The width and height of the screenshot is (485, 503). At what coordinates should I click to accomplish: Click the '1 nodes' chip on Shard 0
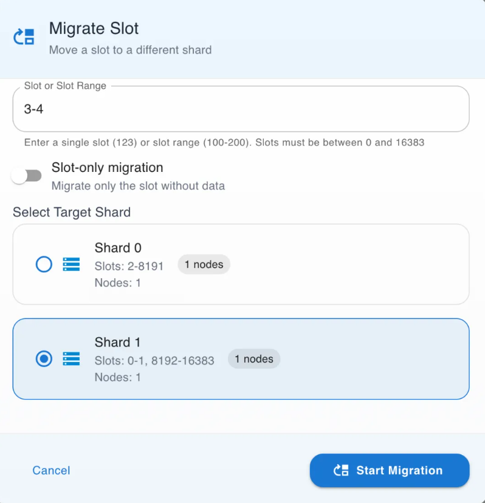pos(204,264)
